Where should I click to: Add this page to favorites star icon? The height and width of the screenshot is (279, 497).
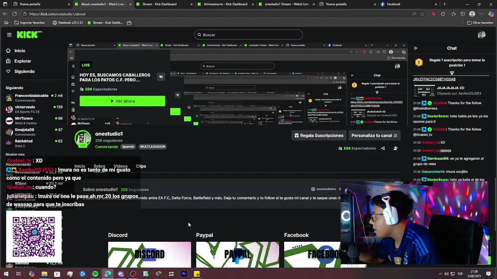(422, 14)
